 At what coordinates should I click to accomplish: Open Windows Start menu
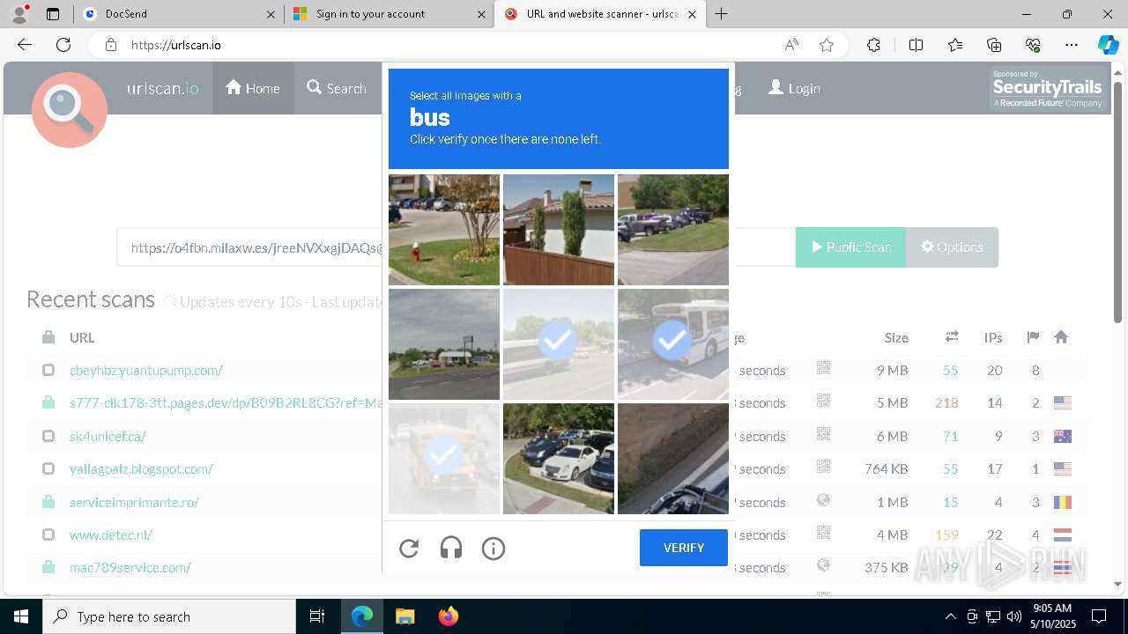21,616
